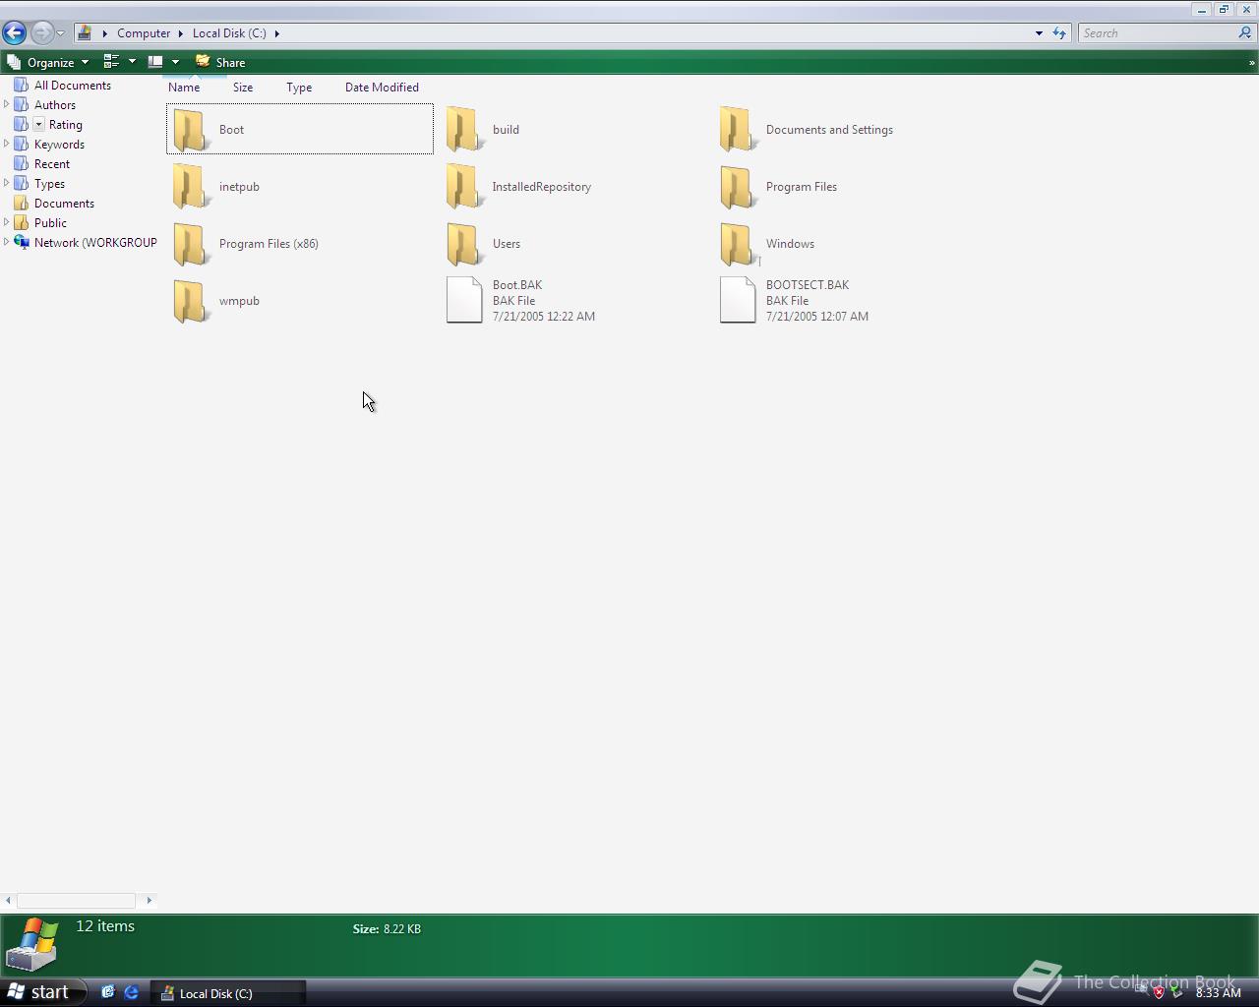Screen dimensions: 1259x1007
Task: Click the red security shield tray icon
Action: (1159, 992)
